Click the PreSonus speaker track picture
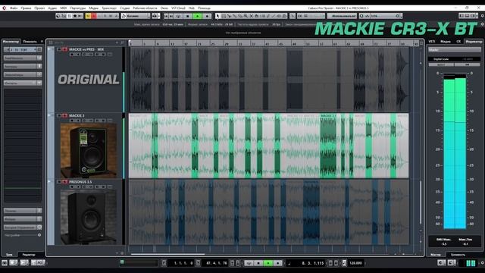Image resolution: width=485 pixels, height=273 pixels. (x=89, y=217)
